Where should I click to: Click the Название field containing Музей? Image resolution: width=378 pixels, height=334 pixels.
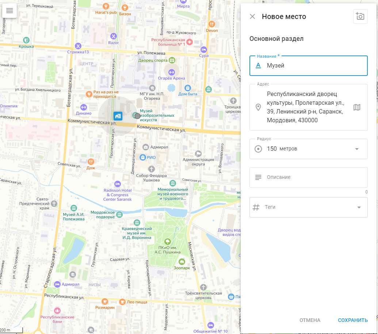308,66
